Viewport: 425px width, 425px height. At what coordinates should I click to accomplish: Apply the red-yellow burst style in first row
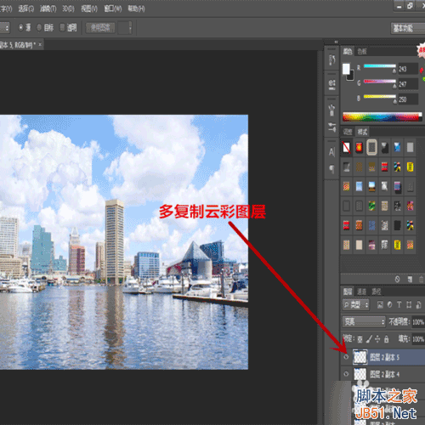pos(359,147)
